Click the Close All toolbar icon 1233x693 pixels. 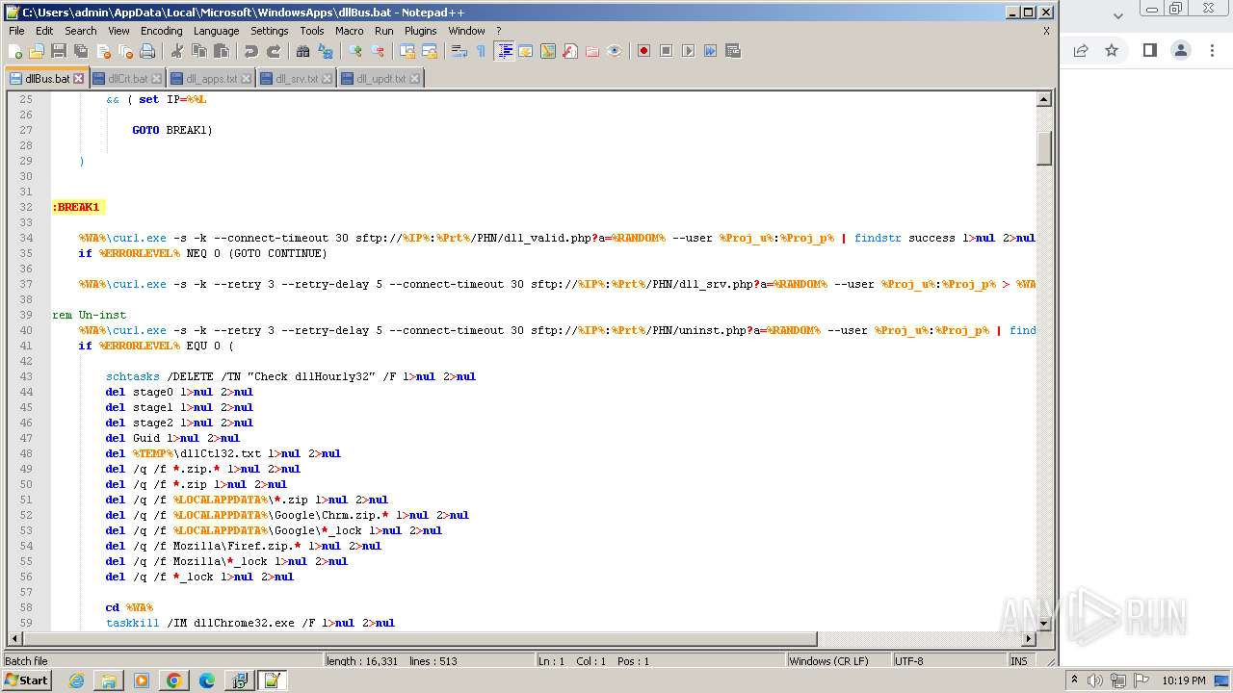point(125,51)
